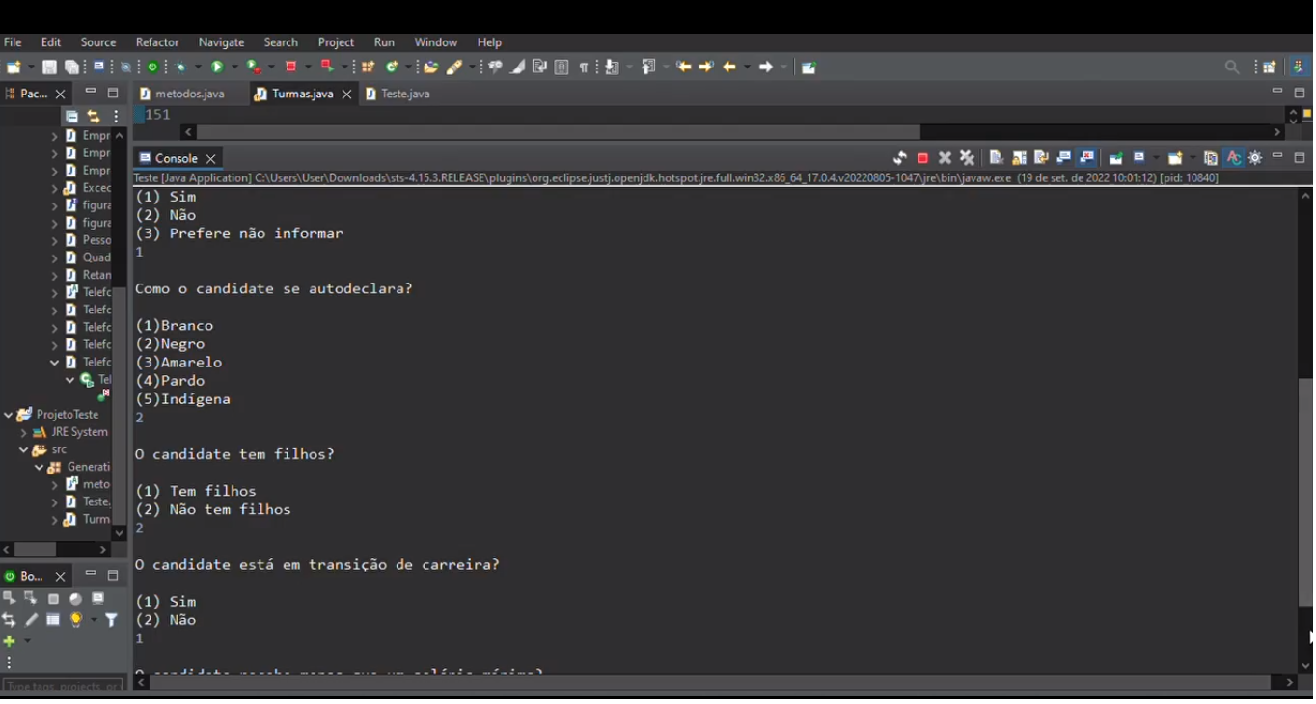Click the Debug icon in the toolbar

(x=180, y=67)
